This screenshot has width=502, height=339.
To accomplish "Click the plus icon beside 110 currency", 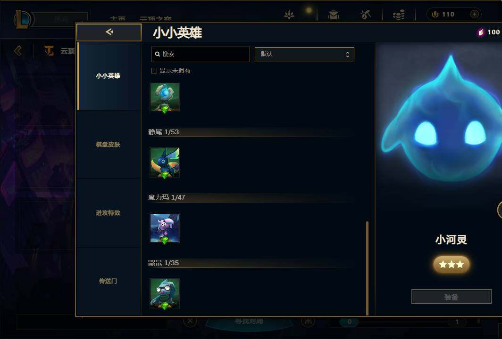I will tap(475, 14).
